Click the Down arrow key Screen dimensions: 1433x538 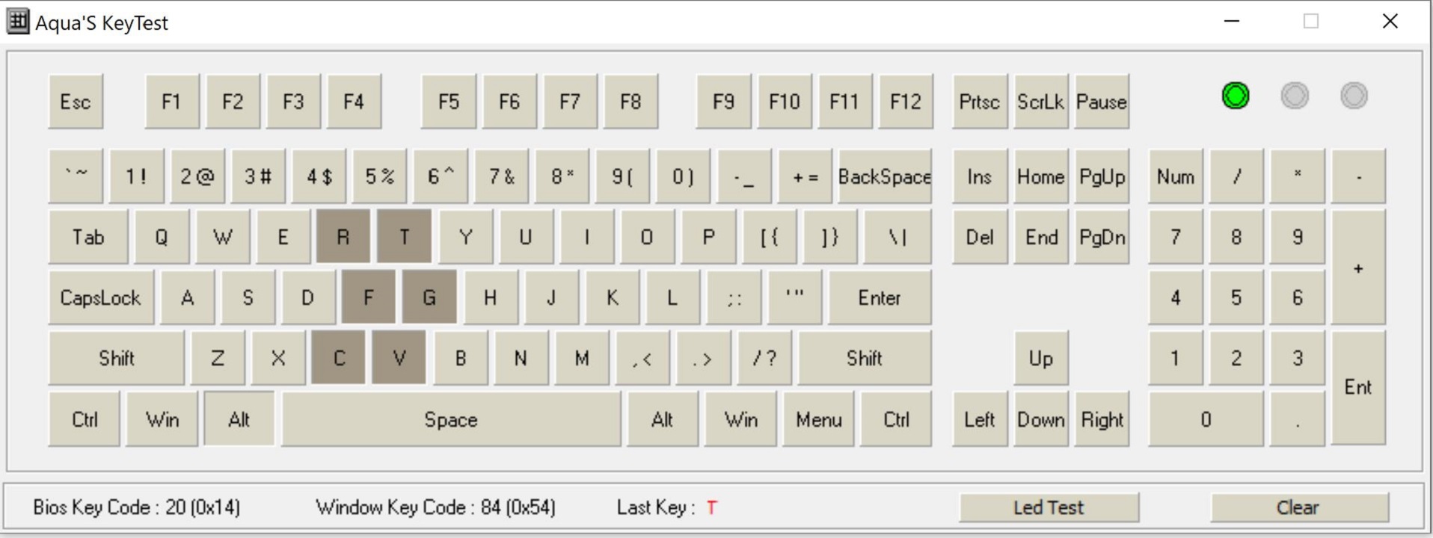[1041, 419]
